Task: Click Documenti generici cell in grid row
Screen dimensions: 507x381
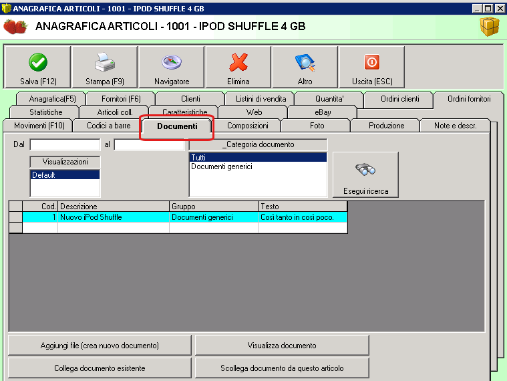Action: [x=214, y=217]
